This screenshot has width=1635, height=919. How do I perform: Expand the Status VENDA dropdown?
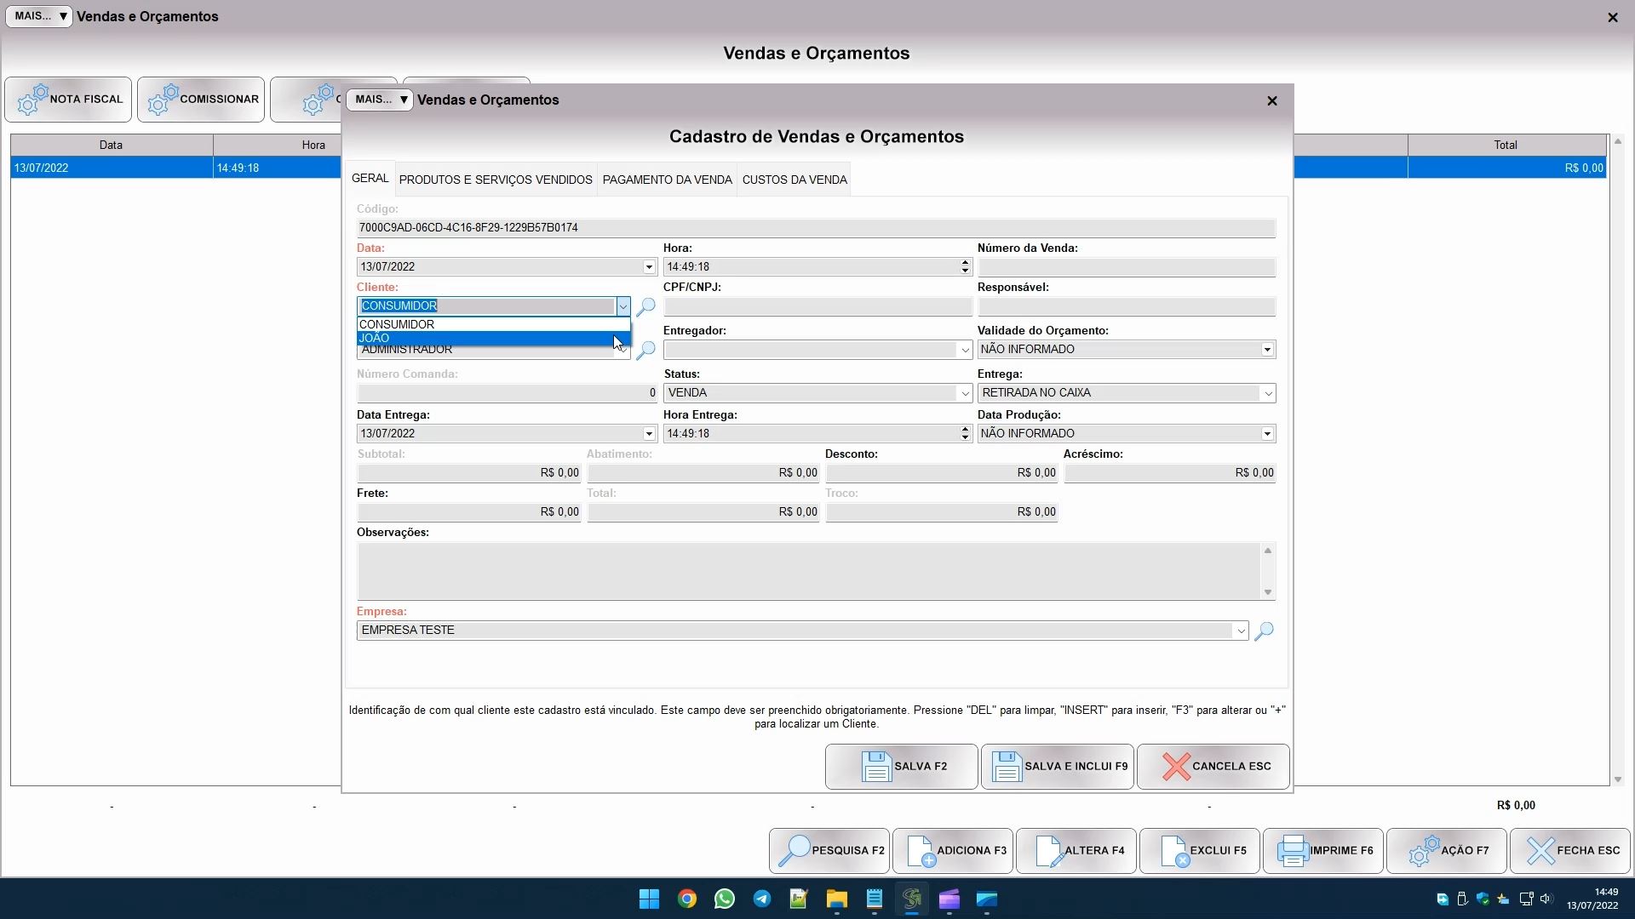coord(964,393)
